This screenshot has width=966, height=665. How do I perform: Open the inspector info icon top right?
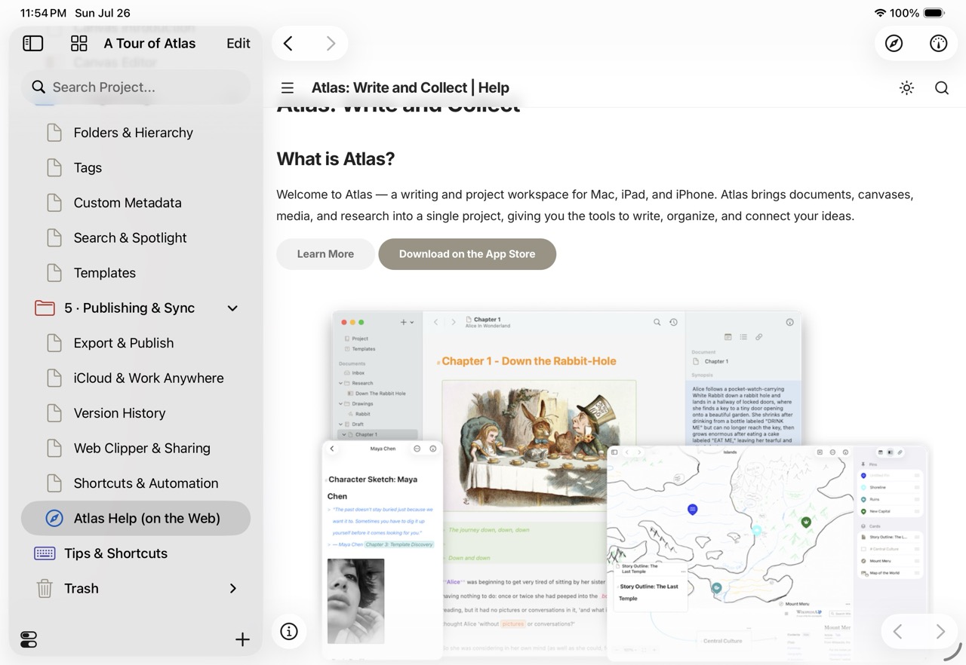[x=938, y=44]
